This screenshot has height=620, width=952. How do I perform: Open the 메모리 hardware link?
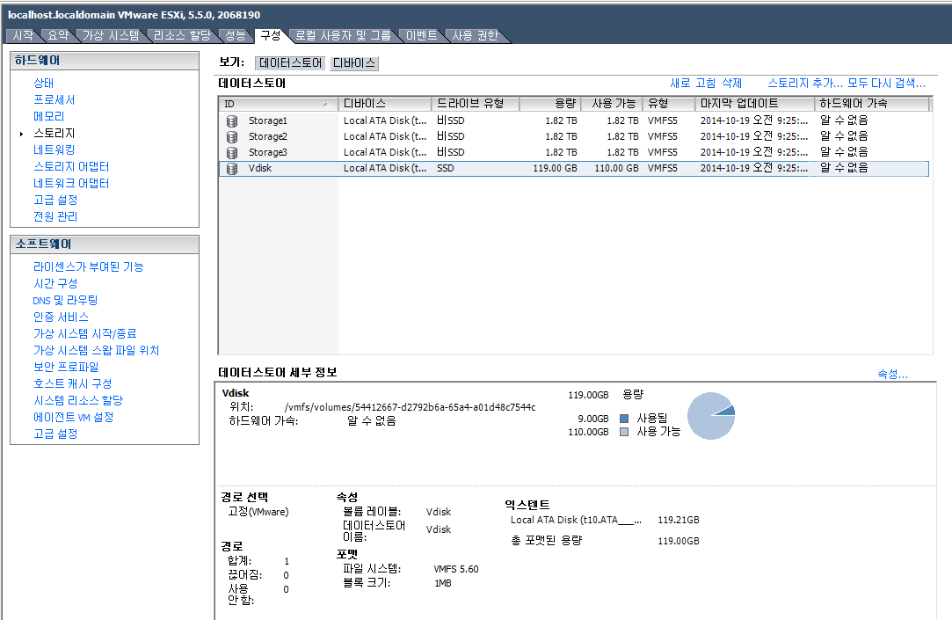(48, 117)
